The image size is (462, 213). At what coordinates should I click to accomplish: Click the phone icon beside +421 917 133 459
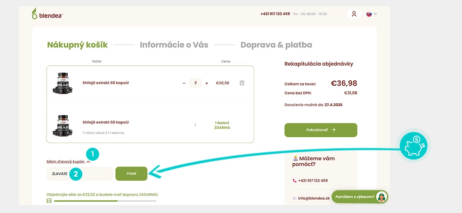click(295, 181)
